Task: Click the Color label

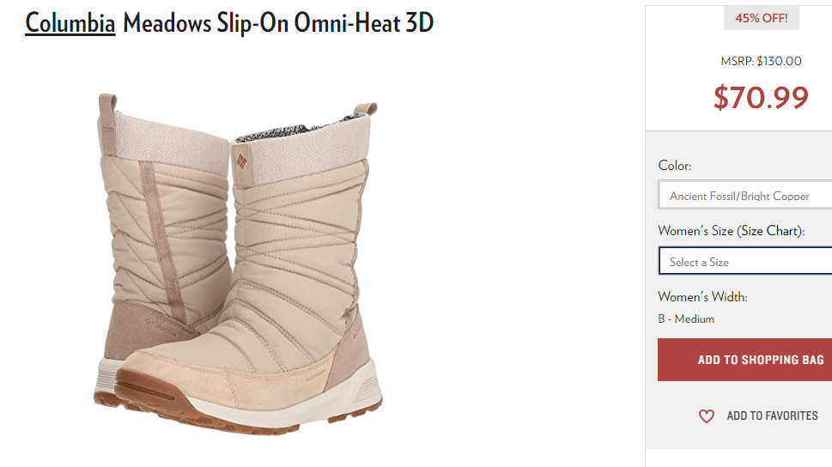Action: tap(674, 166)
